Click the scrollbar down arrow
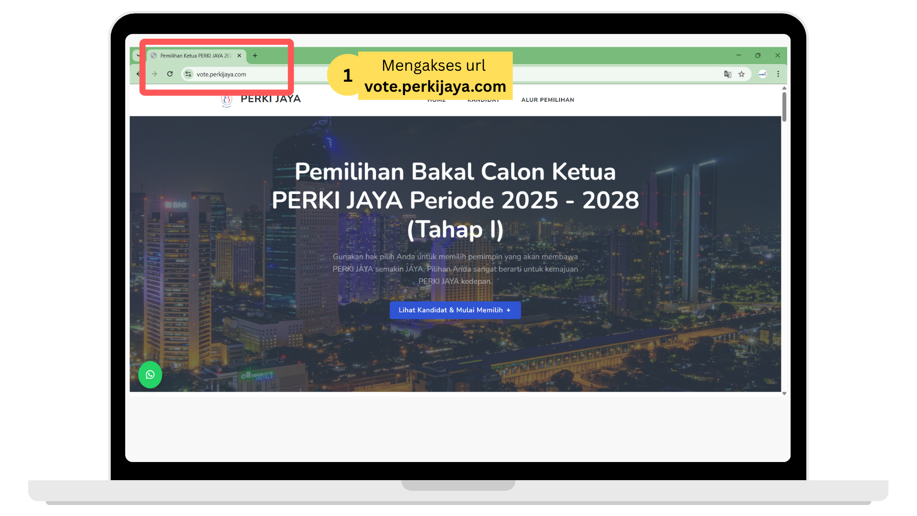Viewport: 917px width, 516px height. pyautogui.click(x=784, y=394)
